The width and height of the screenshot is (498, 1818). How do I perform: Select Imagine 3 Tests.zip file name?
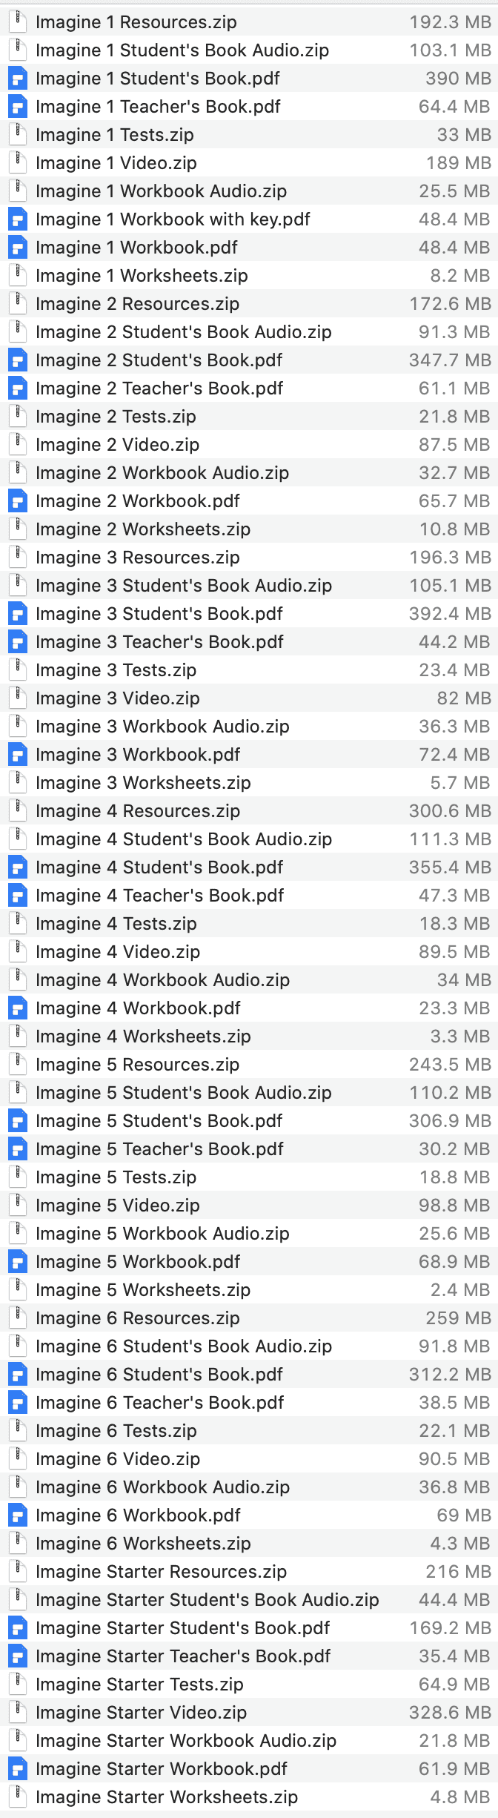(x=116, y=670)
